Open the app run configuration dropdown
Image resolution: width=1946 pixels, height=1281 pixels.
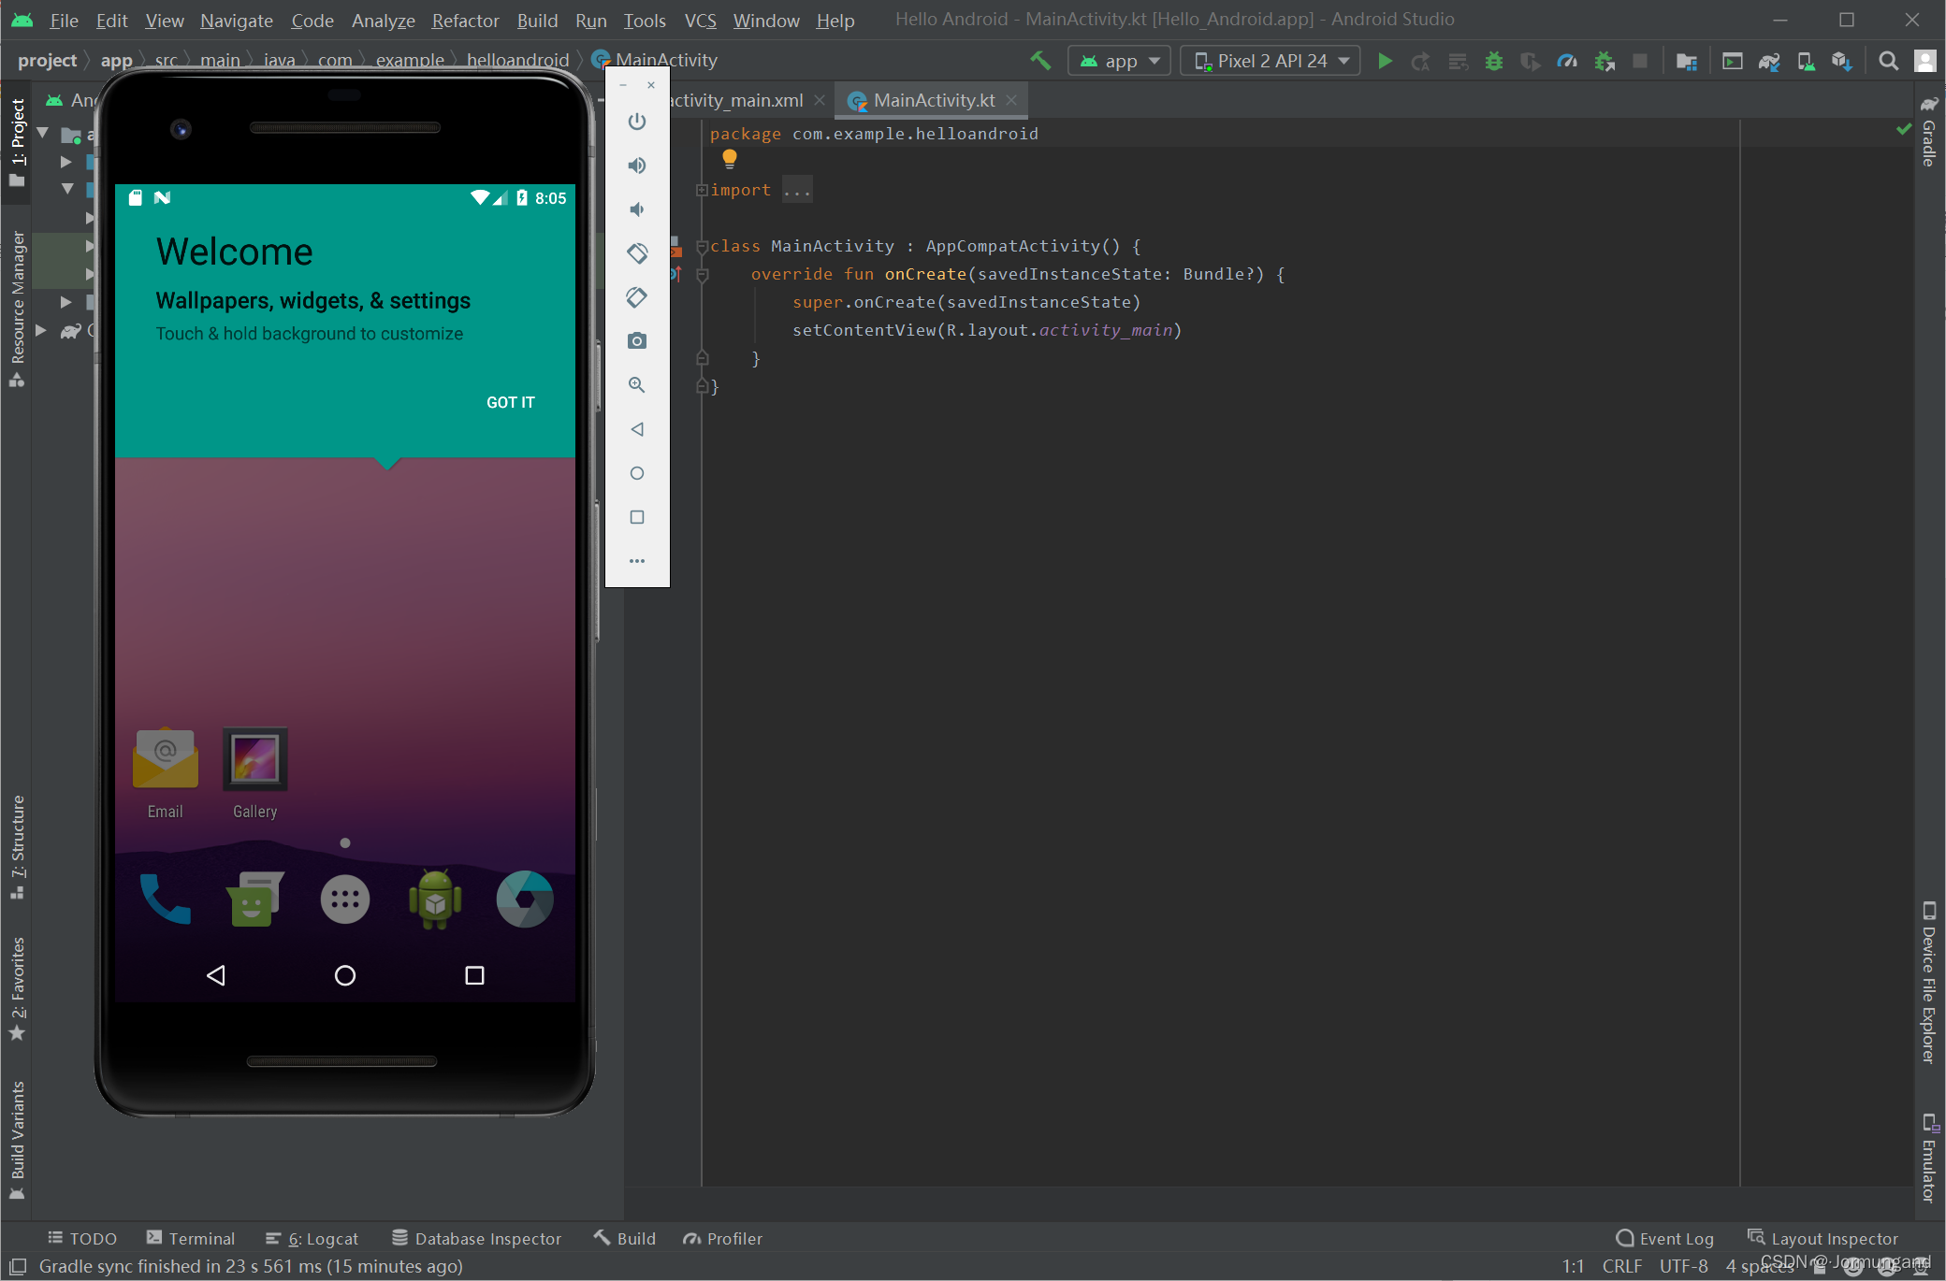tap(1119, 61)
